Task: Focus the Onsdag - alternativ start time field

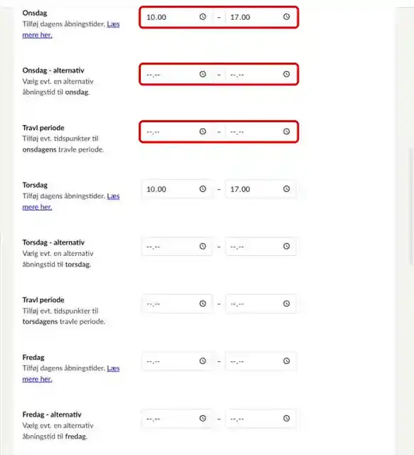Action: (x=176, y=74)
